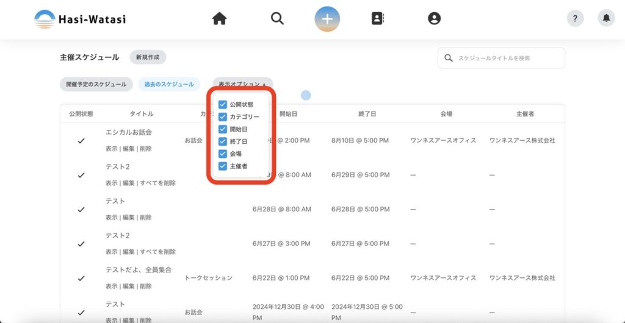Open the address book icon
Image resolution: width=625 pixels, height=323 pixels.
click(378, 19)
